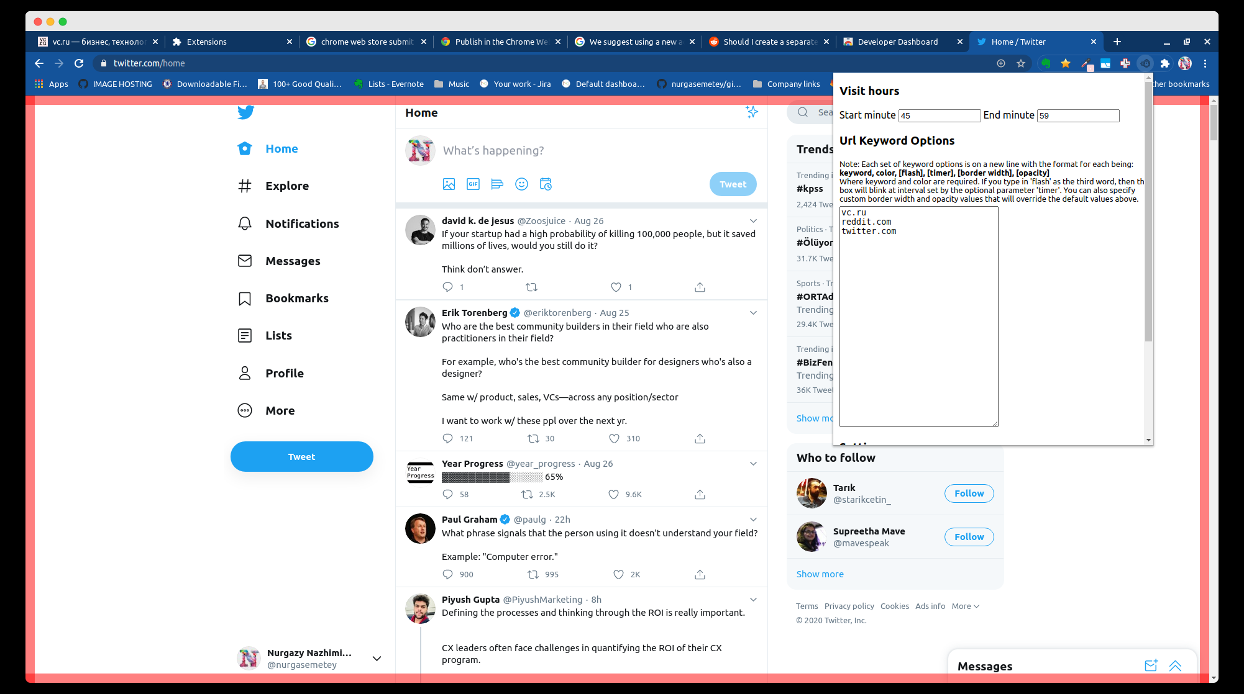
Task: Follow Supreetha Mave
Action: pyautogui.click(x=969, y=537)
